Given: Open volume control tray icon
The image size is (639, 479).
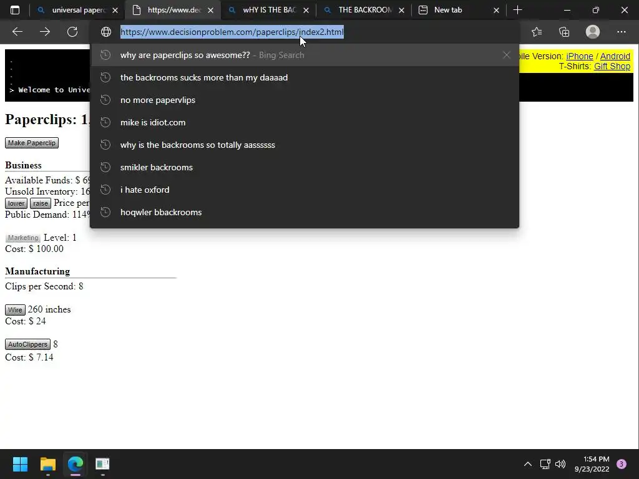Looking at the screenshot, I should point(560,464).
